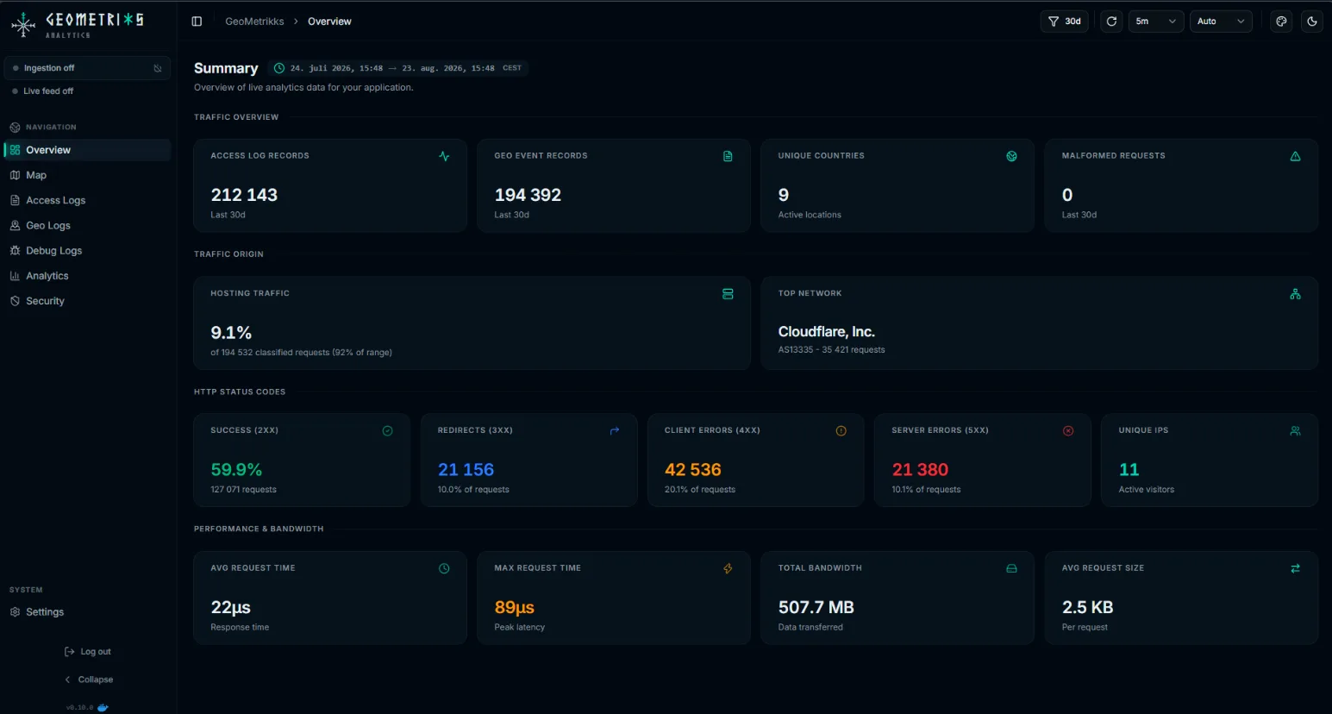Click the Log out button
Image resolution: width=1332 pixels, height=714 pixels.
pyautogui.click(x=88, y=652)
